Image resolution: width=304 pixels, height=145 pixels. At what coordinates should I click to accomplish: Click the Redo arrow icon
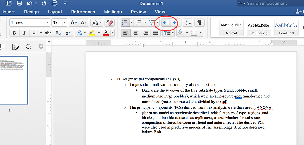(44, 3)
